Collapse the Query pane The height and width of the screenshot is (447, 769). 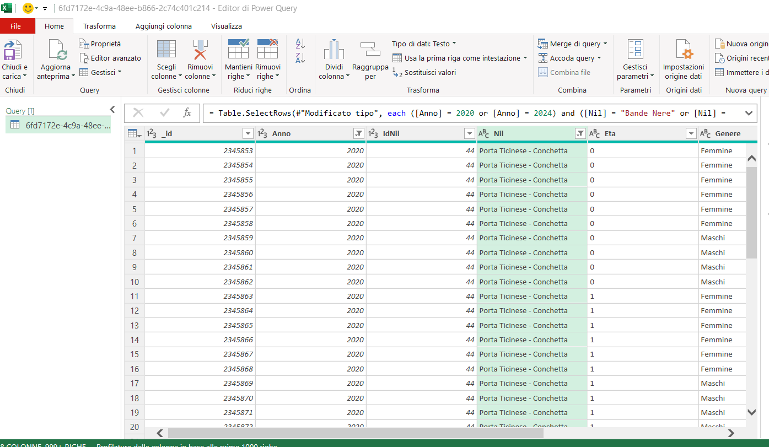click(x=112, y=110)
